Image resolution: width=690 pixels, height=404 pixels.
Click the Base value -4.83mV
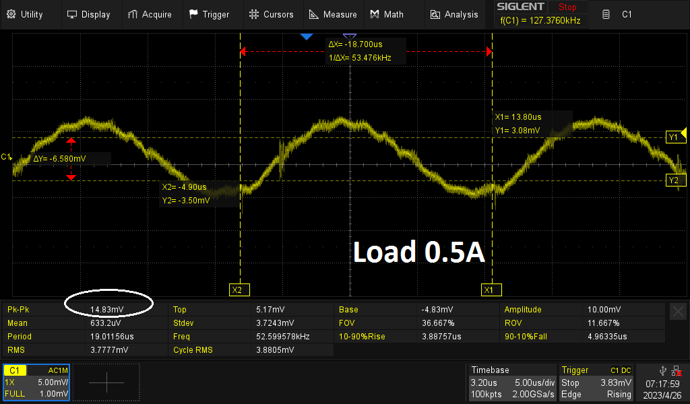437,310
